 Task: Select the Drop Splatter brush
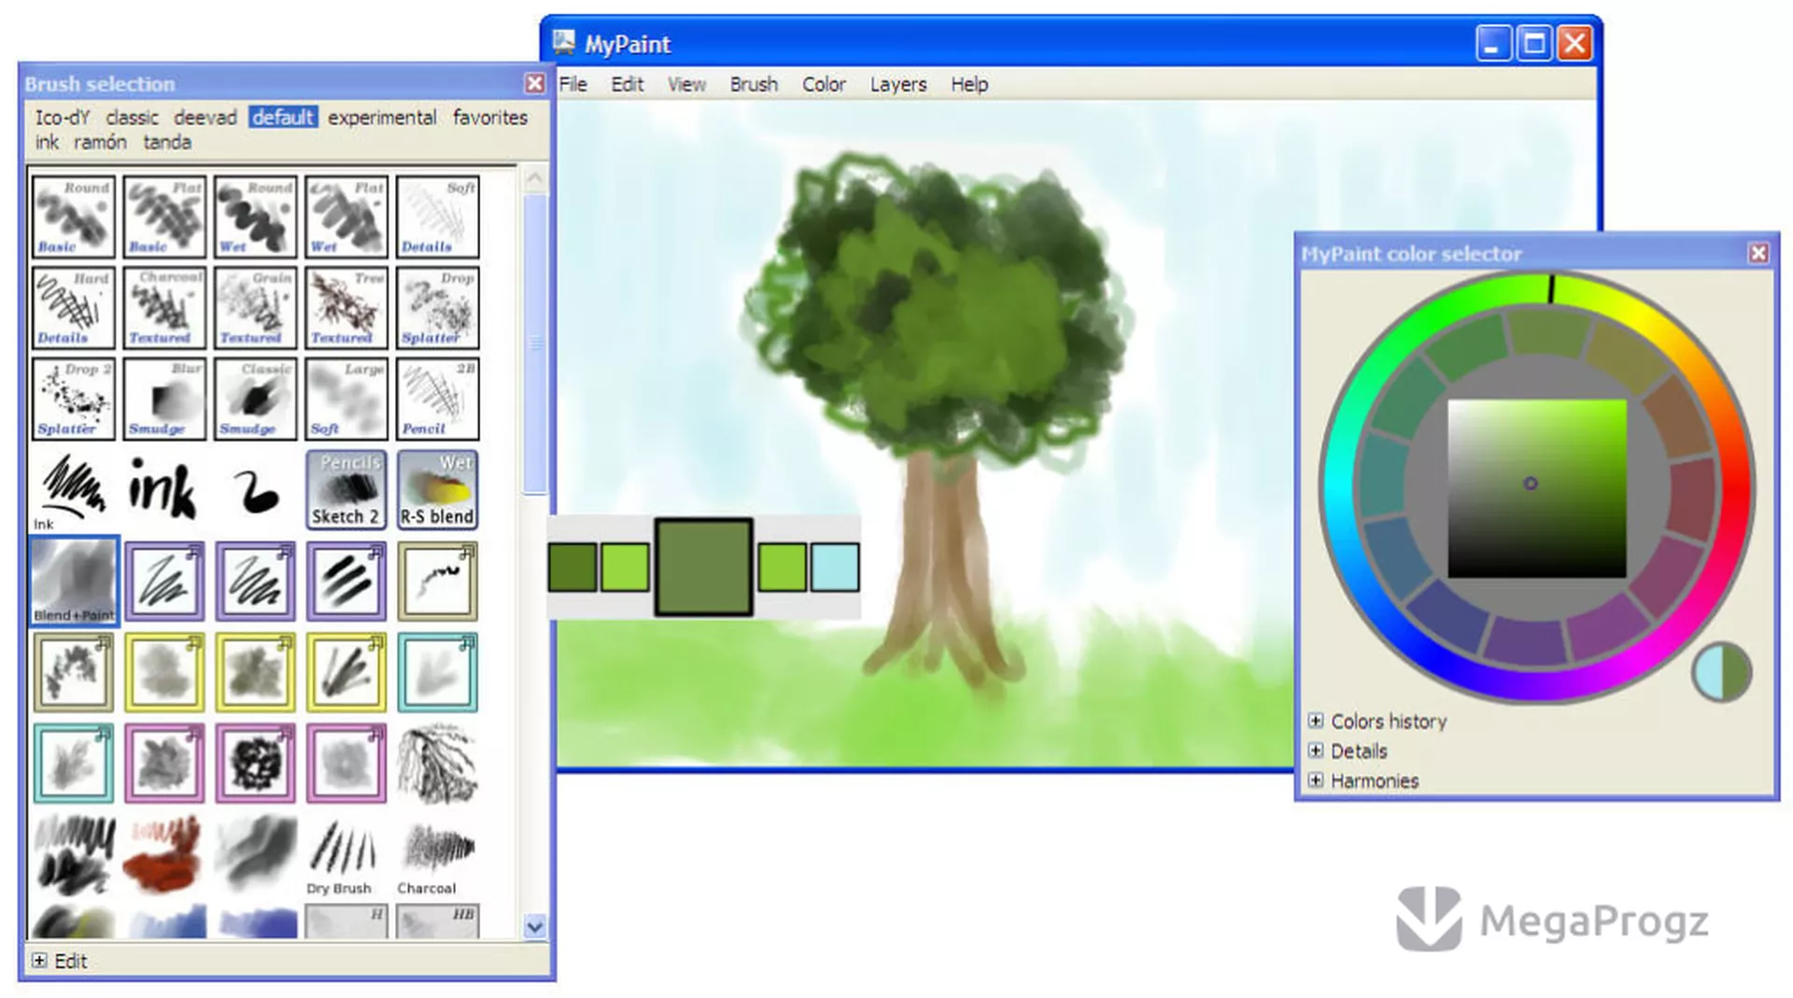pos(437,308)
